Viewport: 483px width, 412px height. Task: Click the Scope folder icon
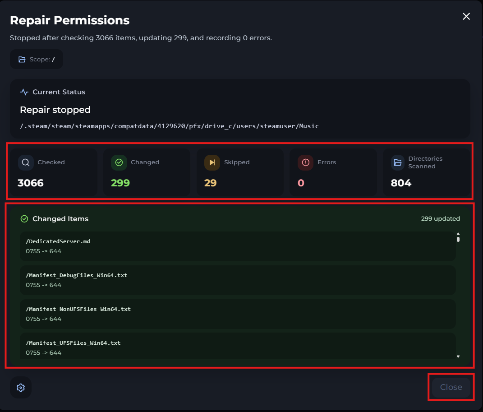pyautogui.click(x=22, y=60)
